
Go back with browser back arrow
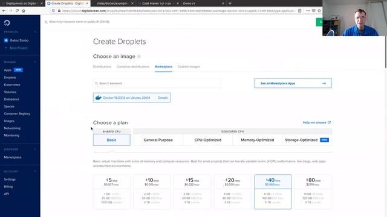click(4, 11)
